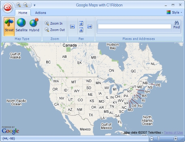Click the Zoom Out ribbon button
Image resolution: width=185 pixels, height=142 pixels.
coord(55,30)
